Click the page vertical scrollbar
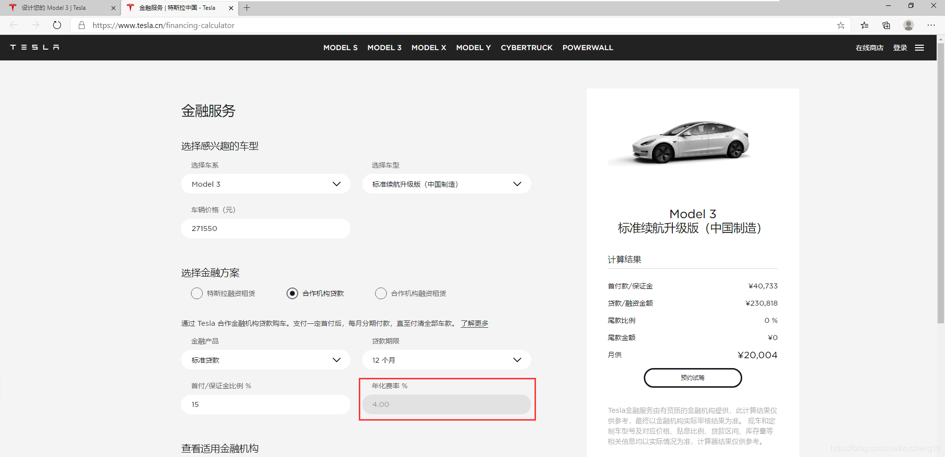 point(941,183)
